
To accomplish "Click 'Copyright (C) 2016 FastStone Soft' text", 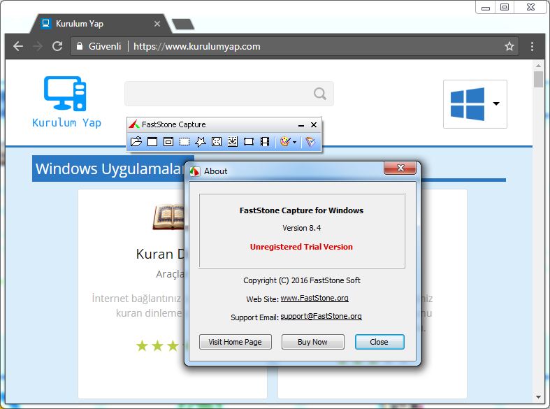I will pos(302,280).
